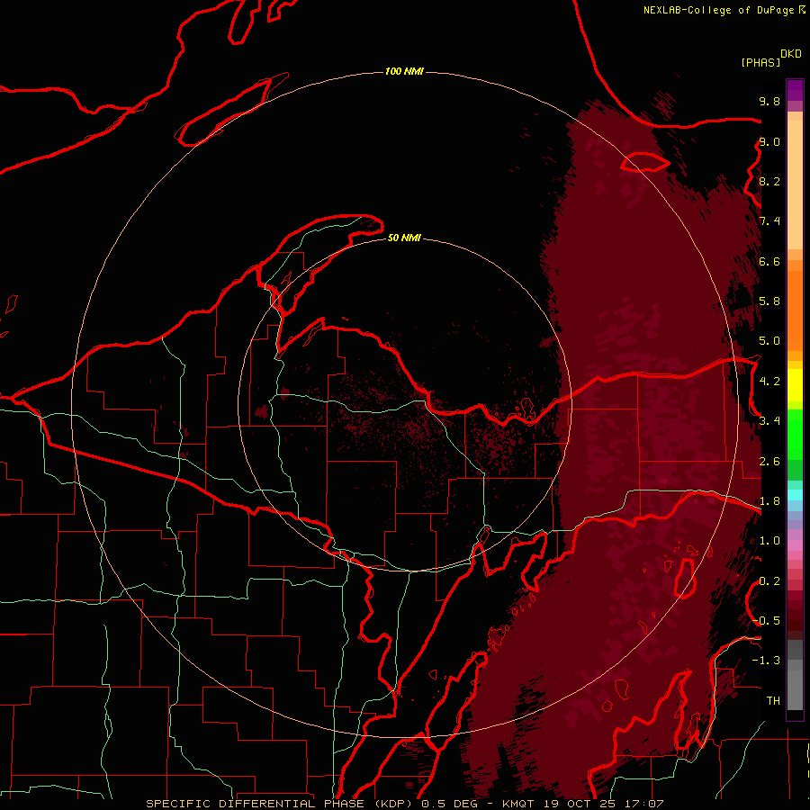This screenshot has width=810, height=810.
Task: Click the [PHAS] units label
Action: tap(760, 63)
